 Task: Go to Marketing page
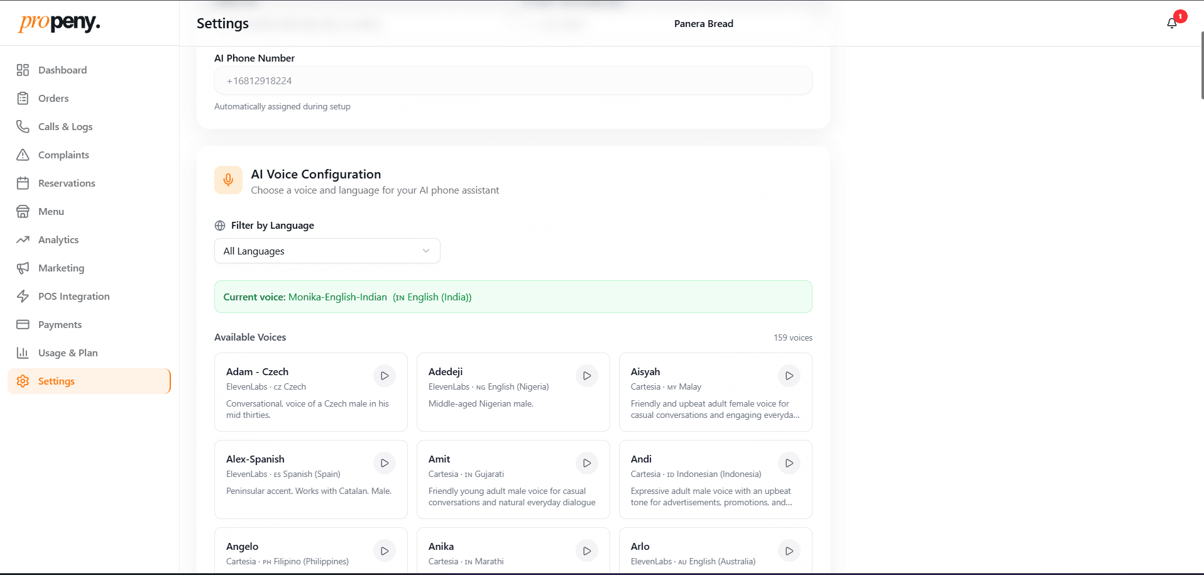click(89, 268)
